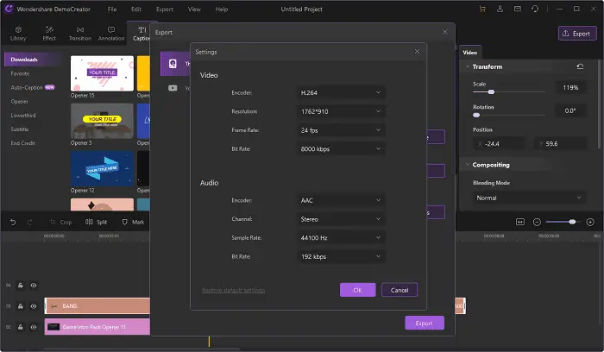Screen dimensions: 604x352
Task: Click the top-right Export button
Action: coord(577,34)
